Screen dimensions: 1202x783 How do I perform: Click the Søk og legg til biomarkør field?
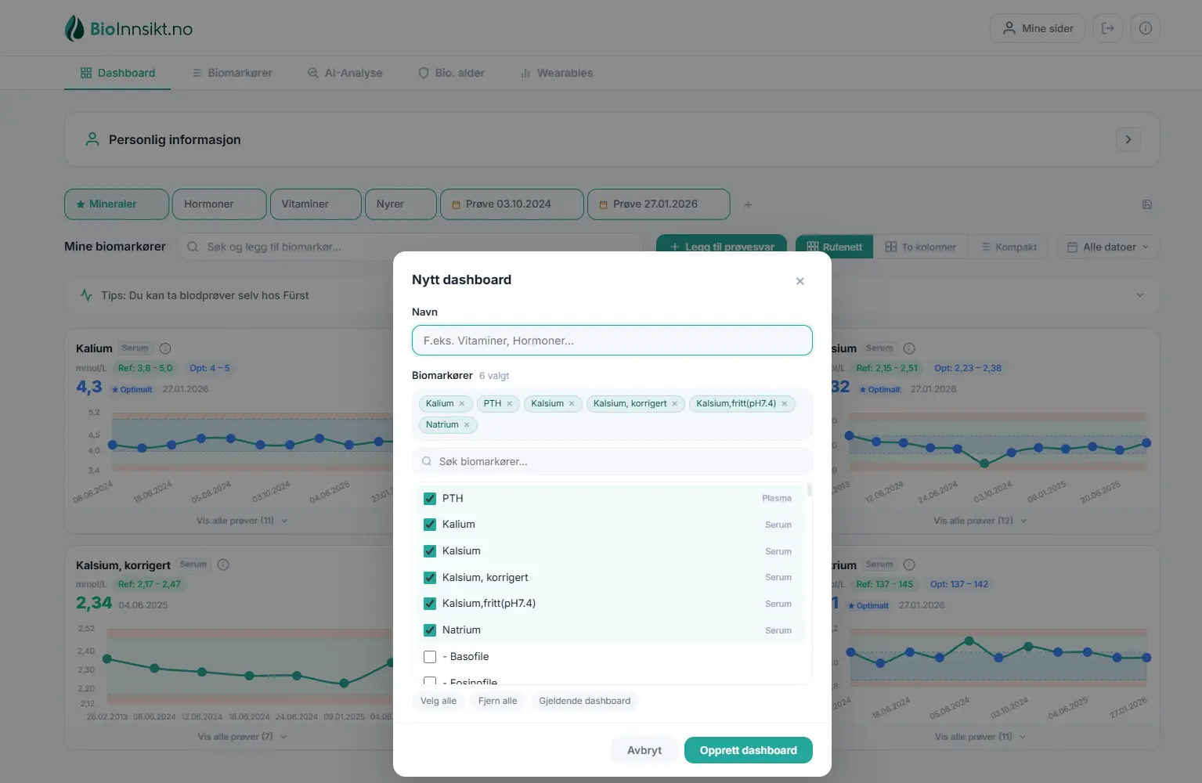coord(410,247)
